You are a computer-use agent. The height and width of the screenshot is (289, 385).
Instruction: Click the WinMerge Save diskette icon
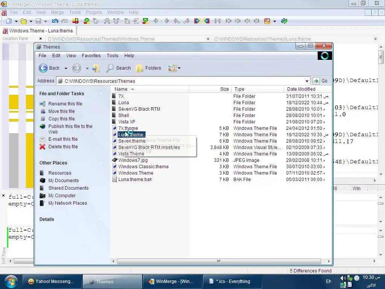(38, 21)
